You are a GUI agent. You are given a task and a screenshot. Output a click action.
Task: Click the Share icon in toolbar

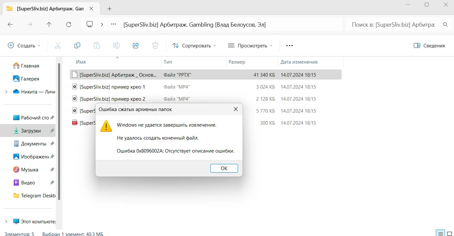(x=136, y=46)
